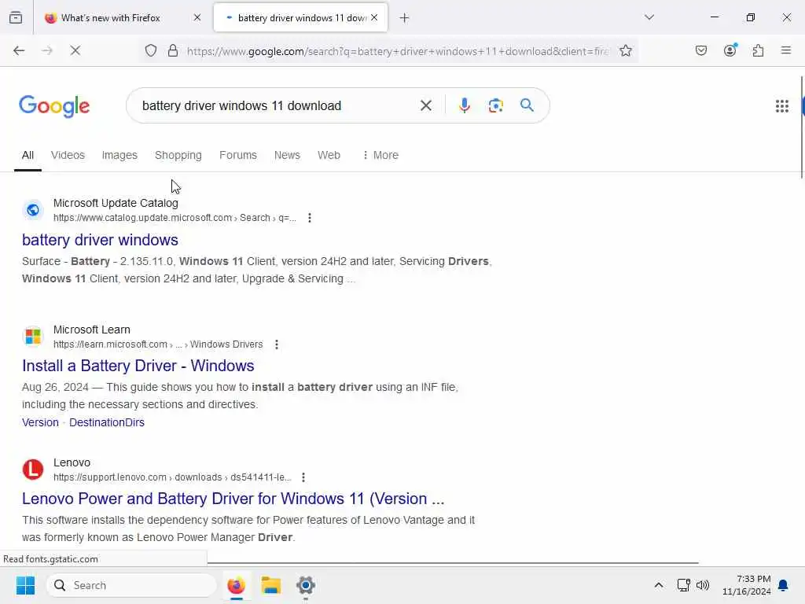Viewport: 805px width, 604px height.
Task: Switch to Videos results
Action: [68, 155]
